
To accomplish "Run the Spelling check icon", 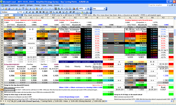I will pos(23,9).
